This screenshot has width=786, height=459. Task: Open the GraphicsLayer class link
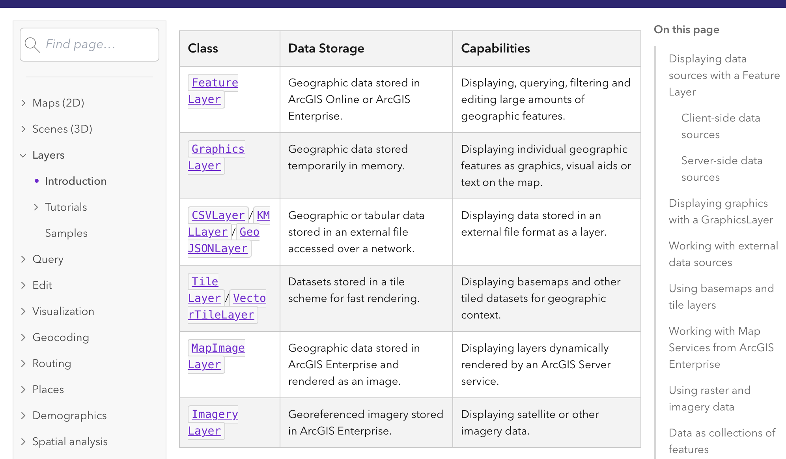pyautogui.click(x=218, y=149)
